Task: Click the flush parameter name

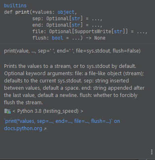Action: (x=39, y=38)
